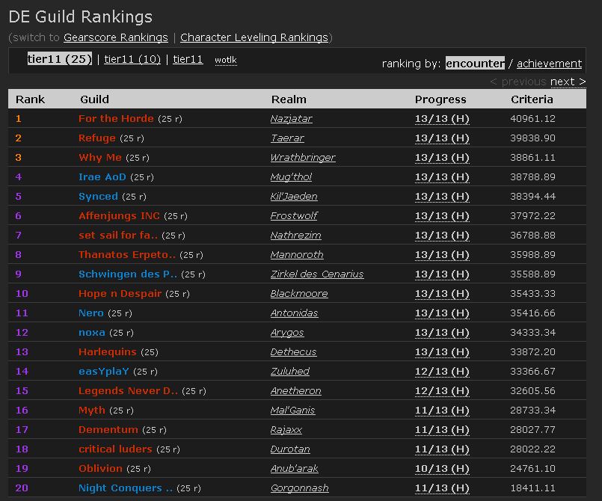This screenshot has height=501, width=602.
Task: Open guild Why Me
Action: point(99,157)
